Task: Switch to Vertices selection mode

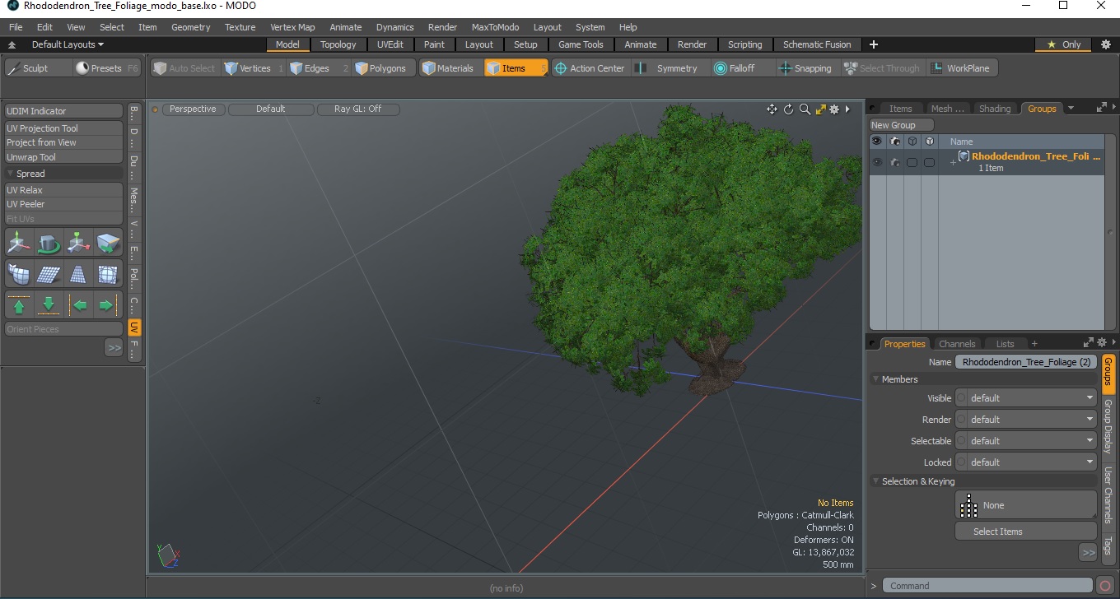Action: coord(254,68)
